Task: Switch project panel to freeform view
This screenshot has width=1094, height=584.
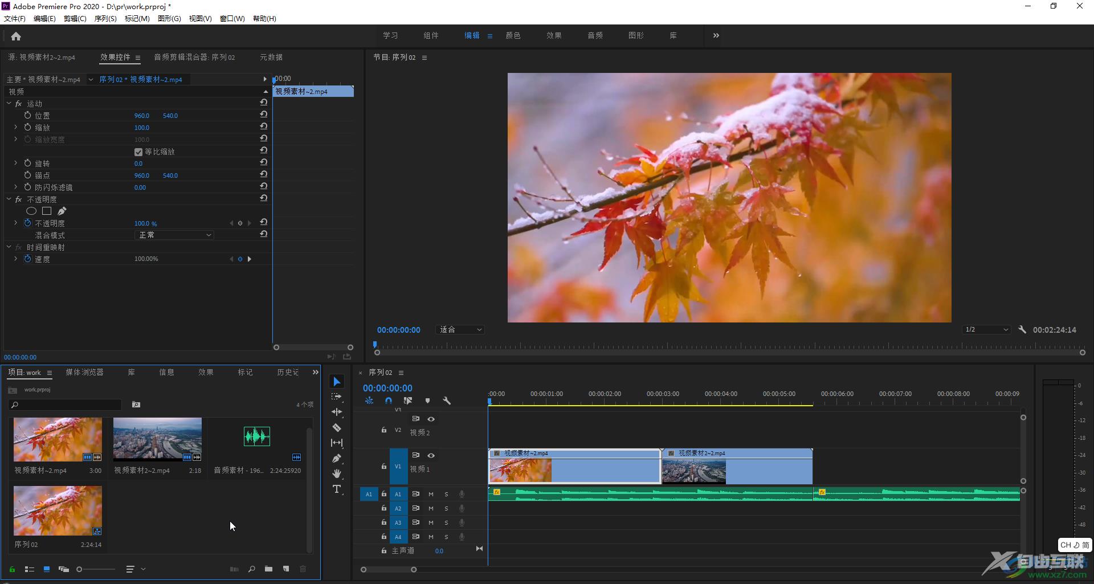Action: pyautogui.click(x=64, y=569)
